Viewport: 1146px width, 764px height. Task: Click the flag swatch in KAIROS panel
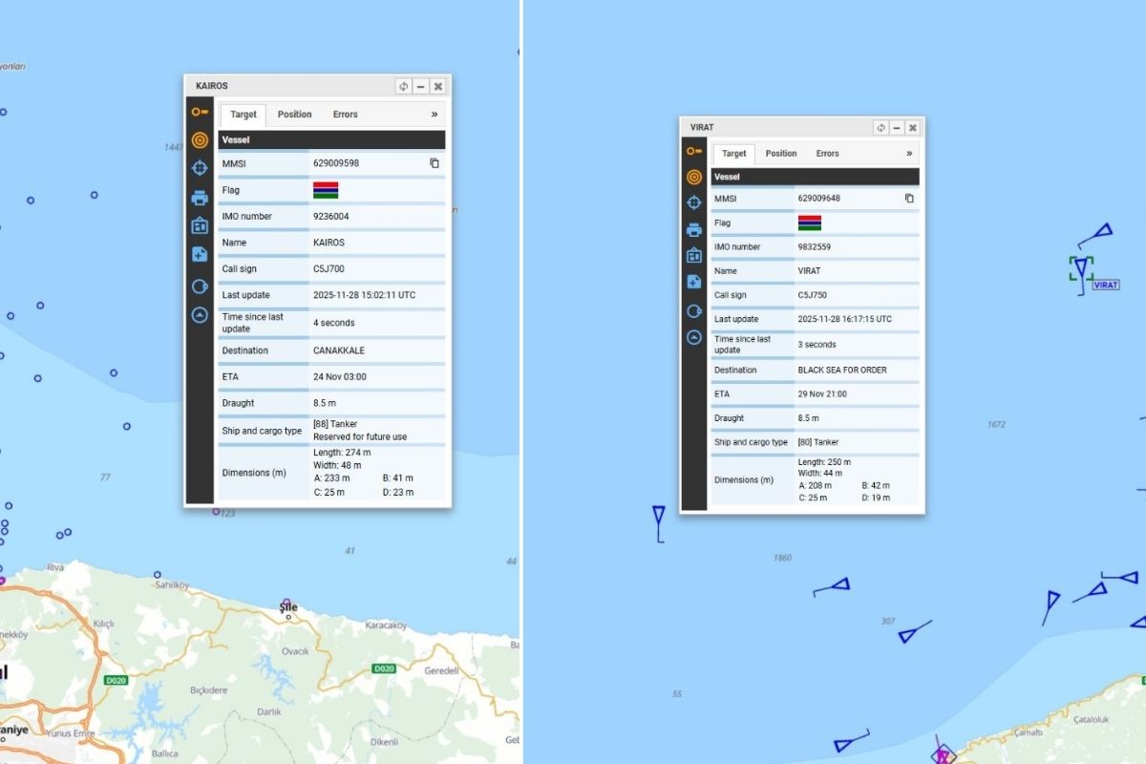pos(326,190)
